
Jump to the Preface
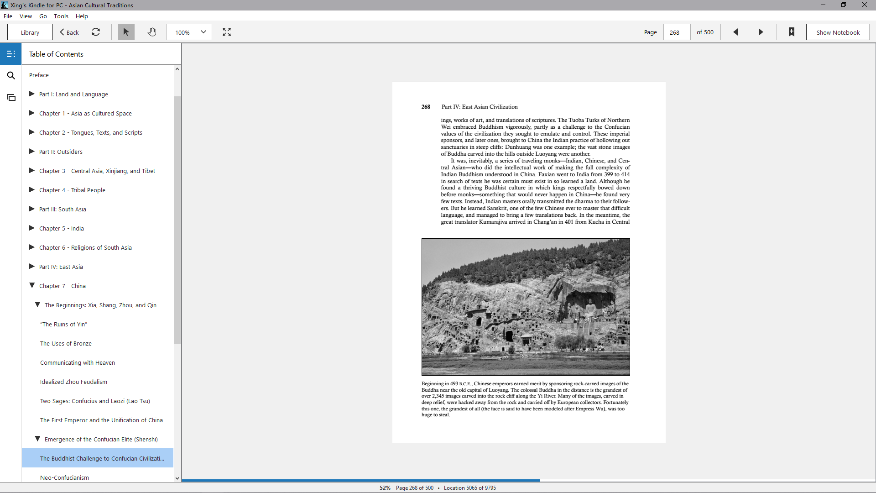click(39, 75)
